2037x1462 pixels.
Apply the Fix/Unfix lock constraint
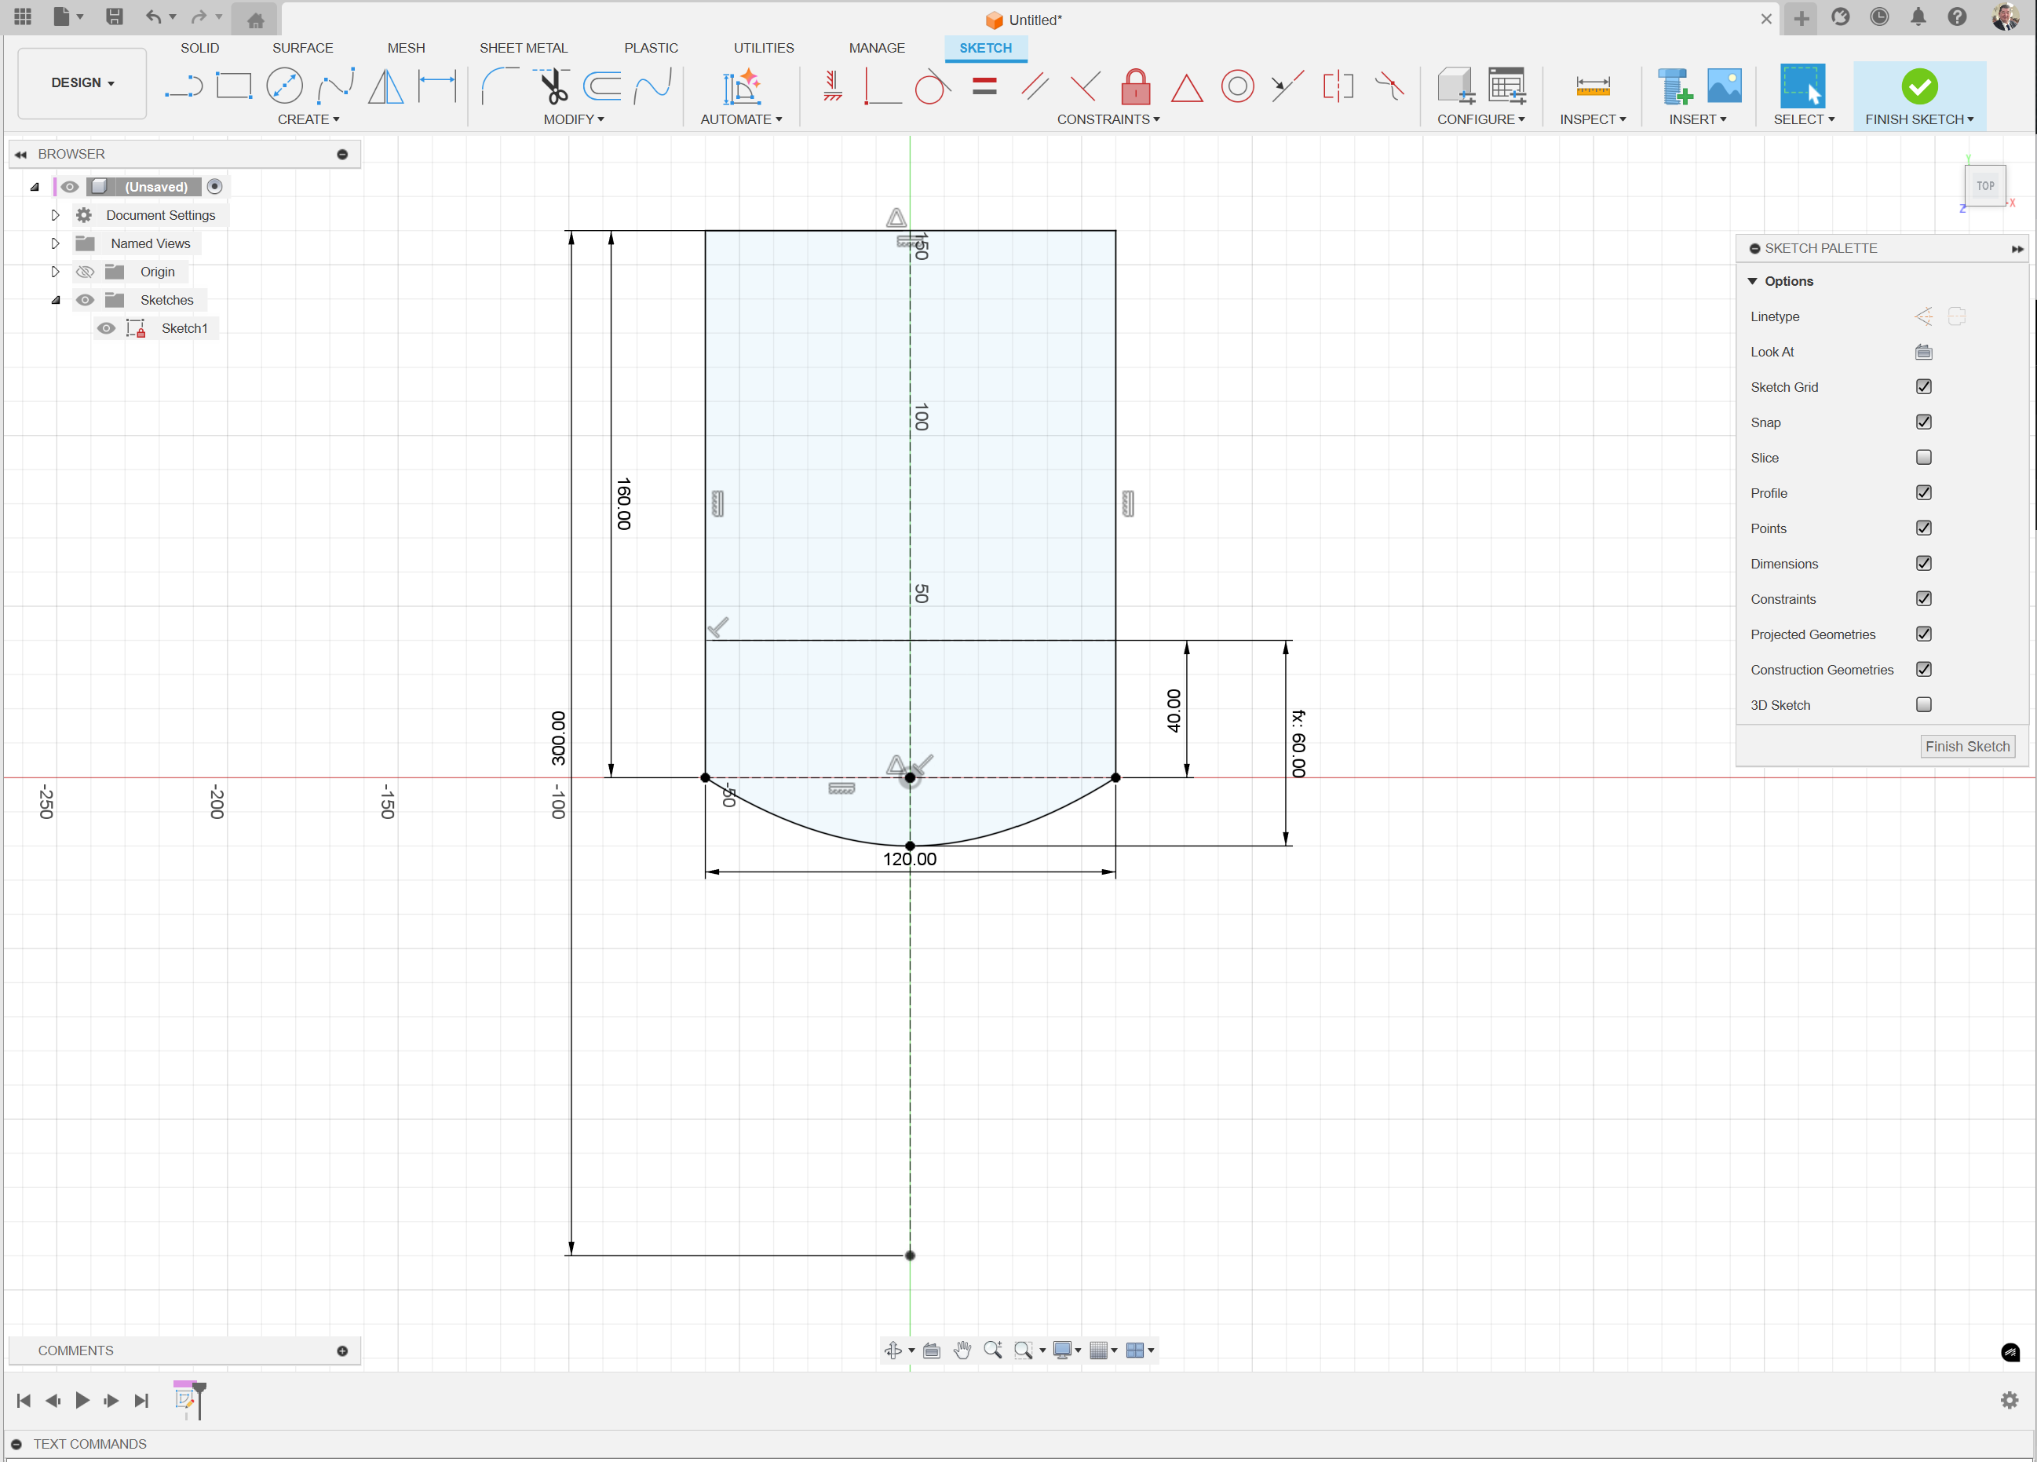[x=1135, y=86]
